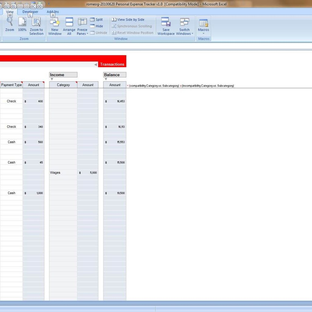Select the Wages income category cell

tap(63, 173)
